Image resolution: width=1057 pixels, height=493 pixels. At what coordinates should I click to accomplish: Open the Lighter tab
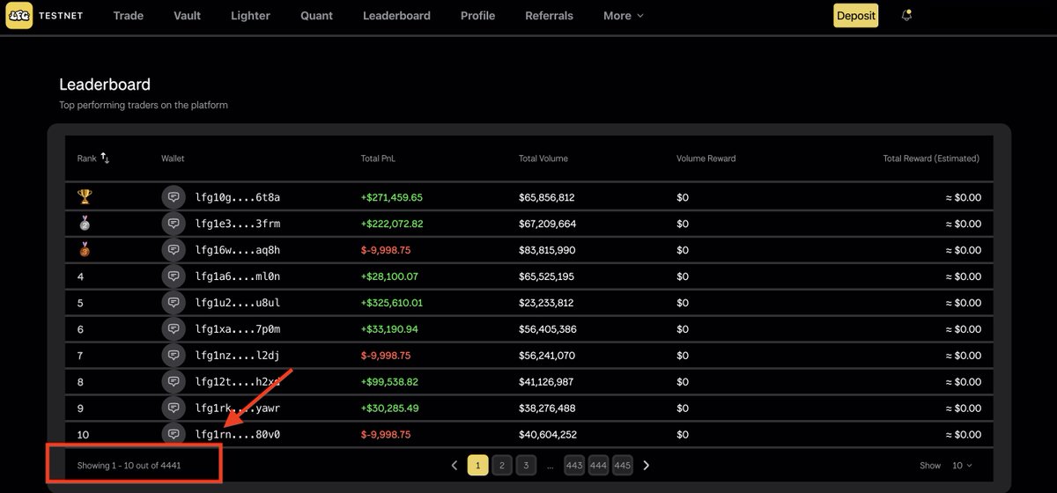(x=251, y=16)
